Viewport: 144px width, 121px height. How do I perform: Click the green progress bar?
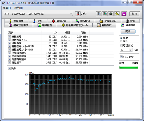(x=129, y=67)
